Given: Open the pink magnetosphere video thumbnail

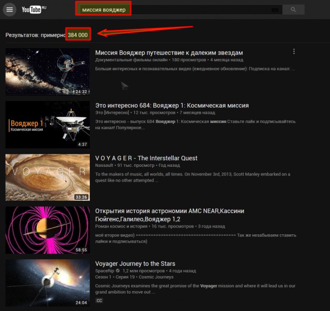Looking at the screenshot, I should click(x=47, y=230).
